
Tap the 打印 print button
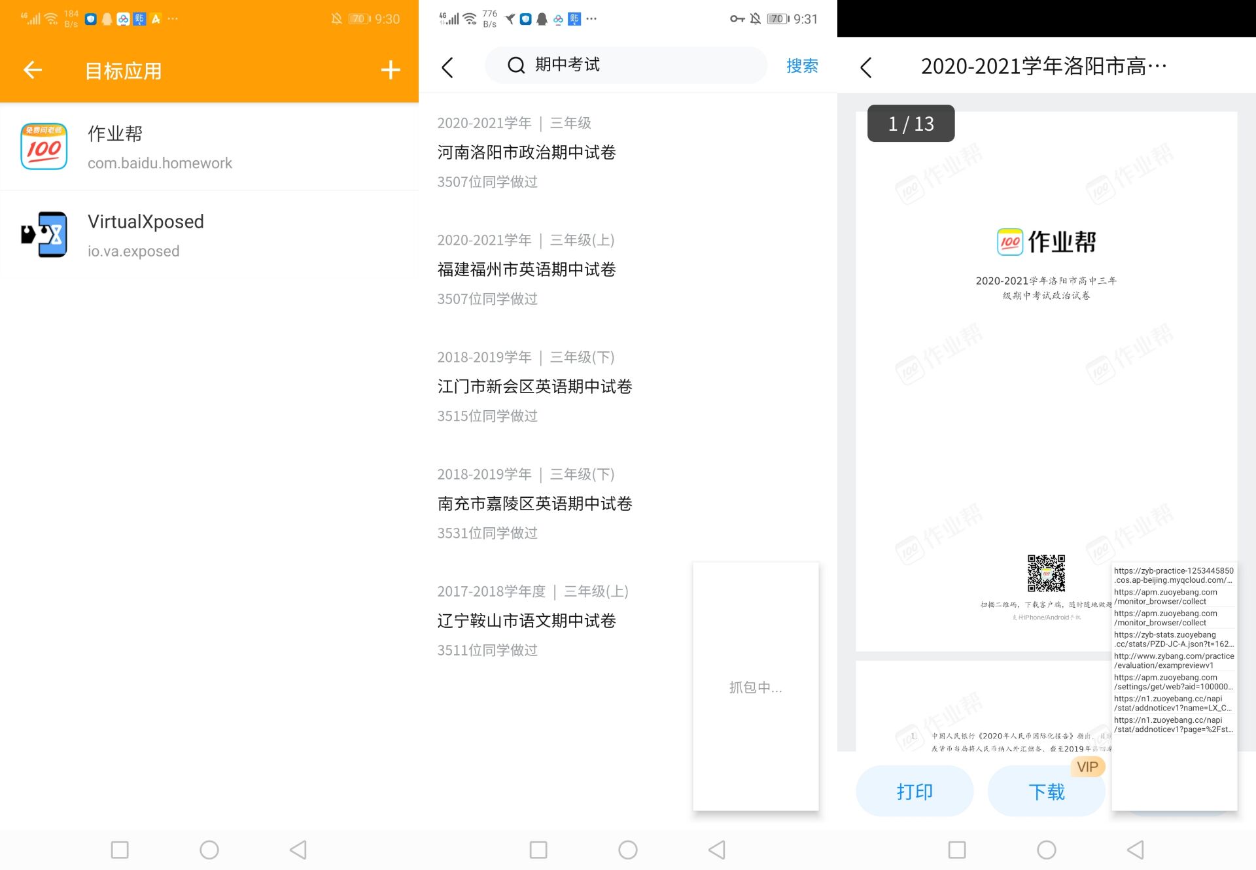tap(915, 792)
